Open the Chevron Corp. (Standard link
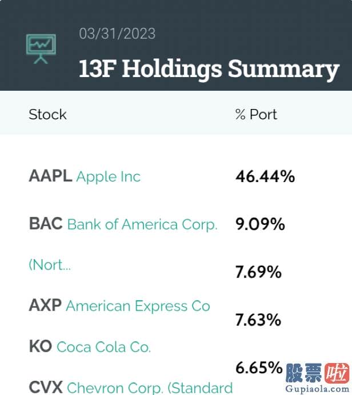The height and width of the screenshot is (395, 352). [150, 388]
